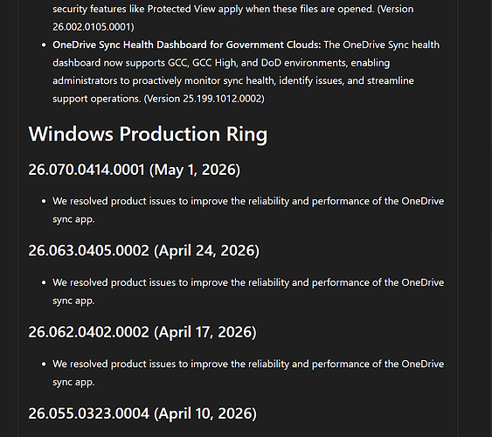The image size is (492, 437).
Task: Click 'sync app.' text under May 1 release
Action: click(73, 219)
